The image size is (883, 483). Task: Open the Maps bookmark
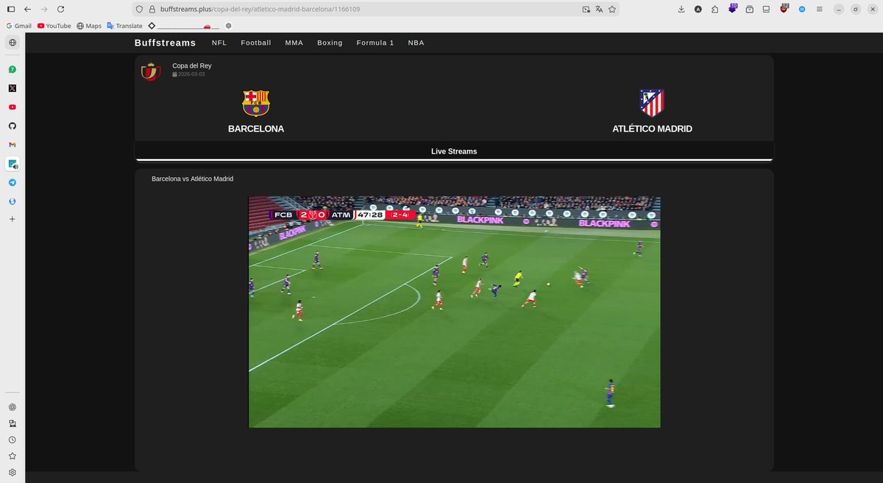click(x=89, y=25)
